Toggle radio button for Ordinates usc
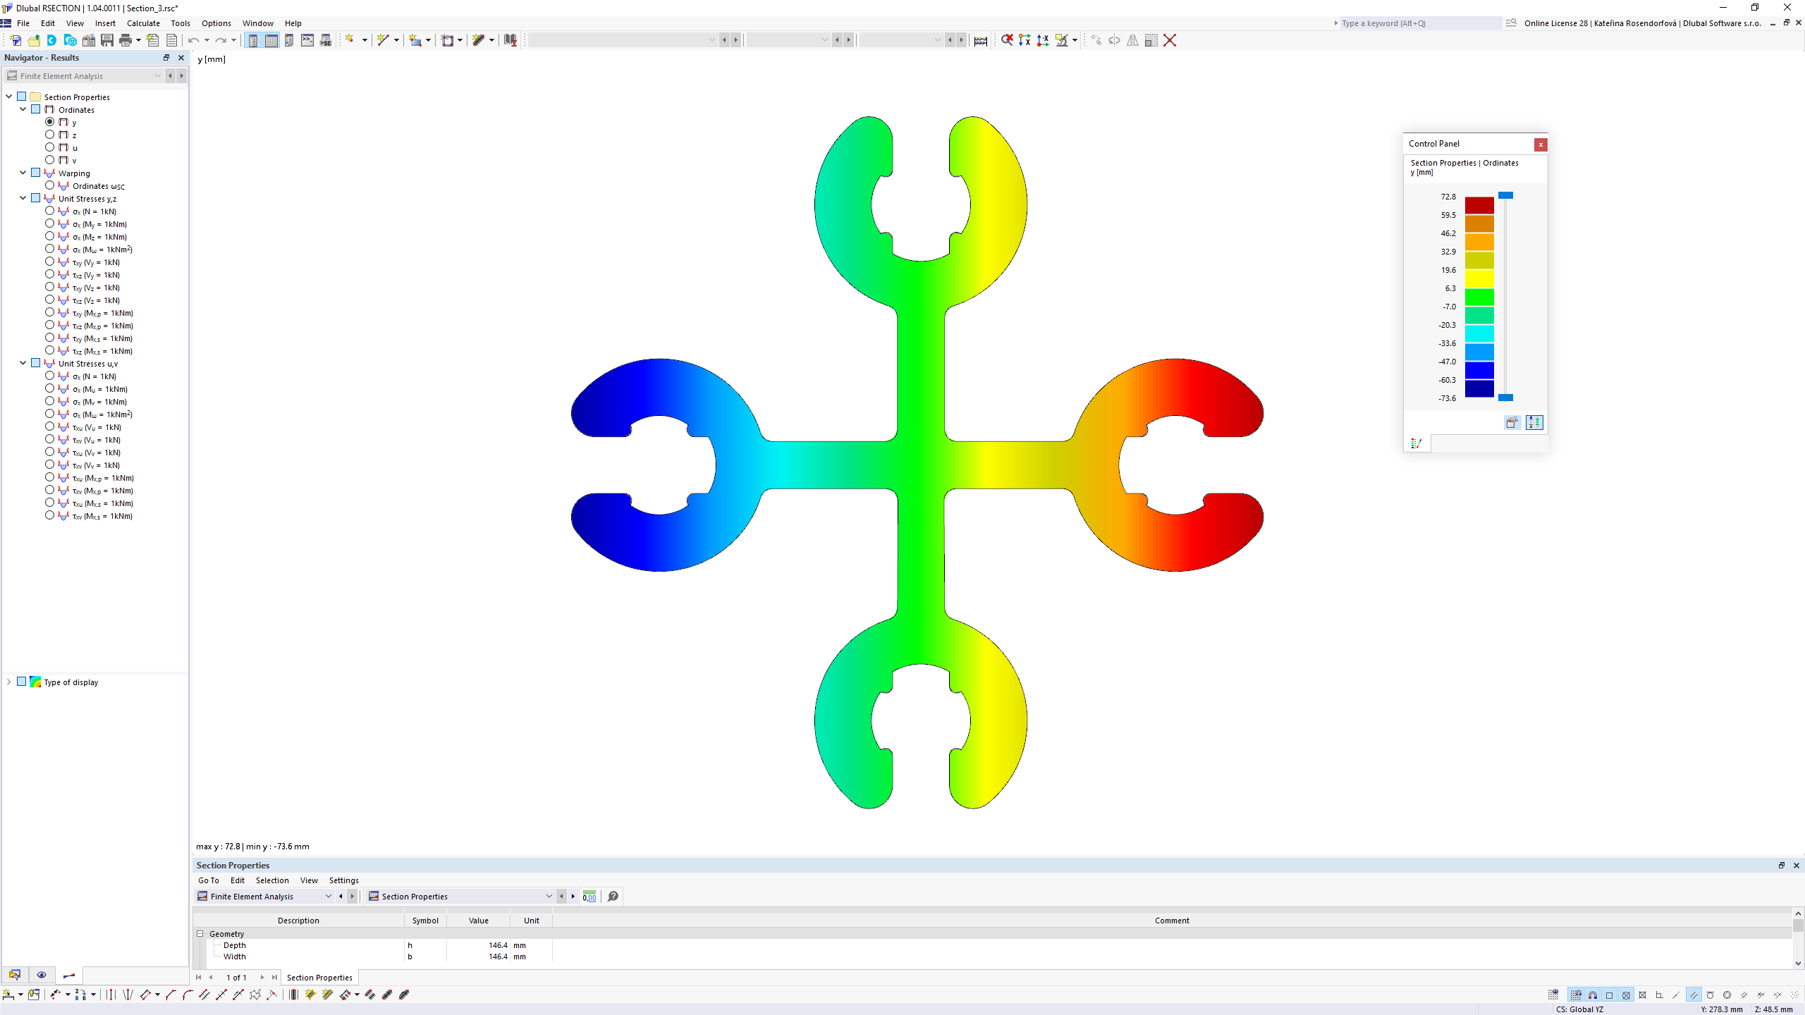 tap(51, 186)
